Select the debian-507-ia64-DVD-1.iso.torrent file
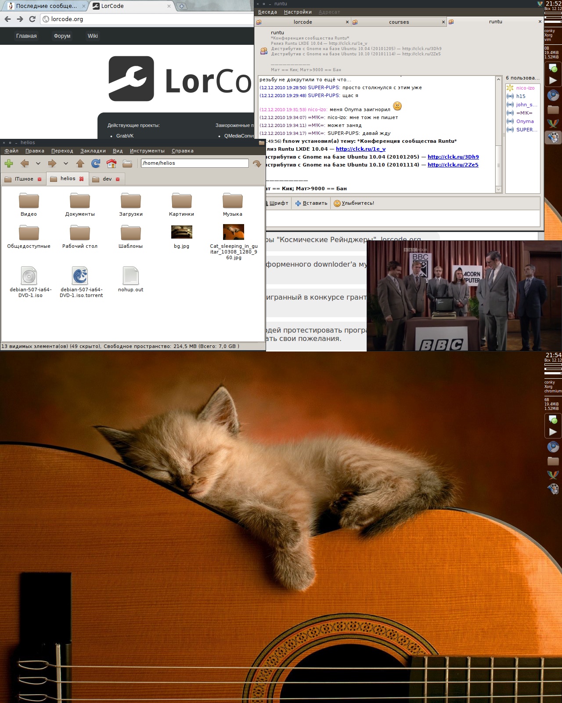Viewport: 562px width, 703px height. coord(81,282)
